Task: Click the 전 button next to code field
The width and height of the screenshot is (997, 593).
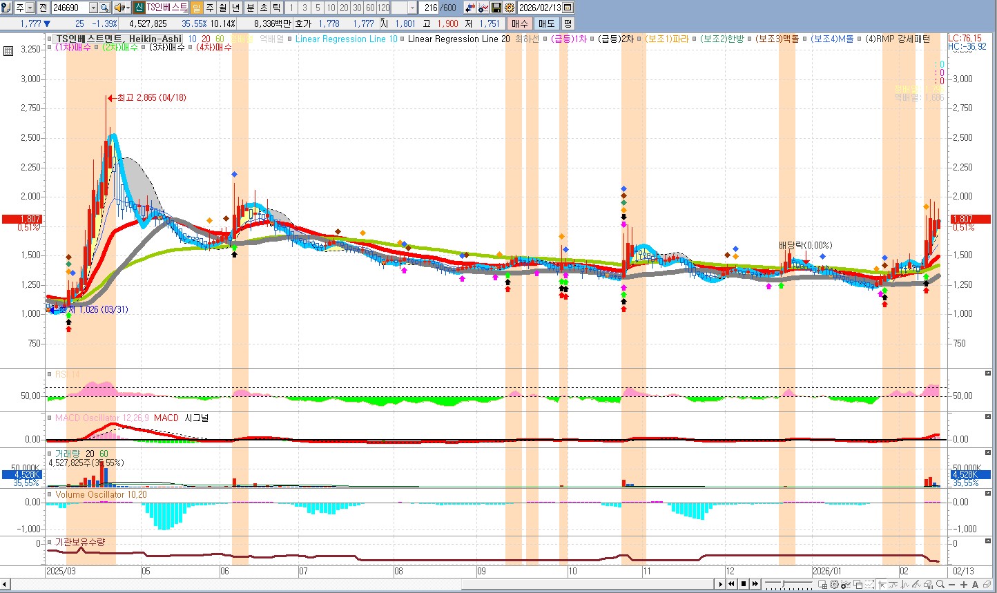Action: click(x=43, y=8)
